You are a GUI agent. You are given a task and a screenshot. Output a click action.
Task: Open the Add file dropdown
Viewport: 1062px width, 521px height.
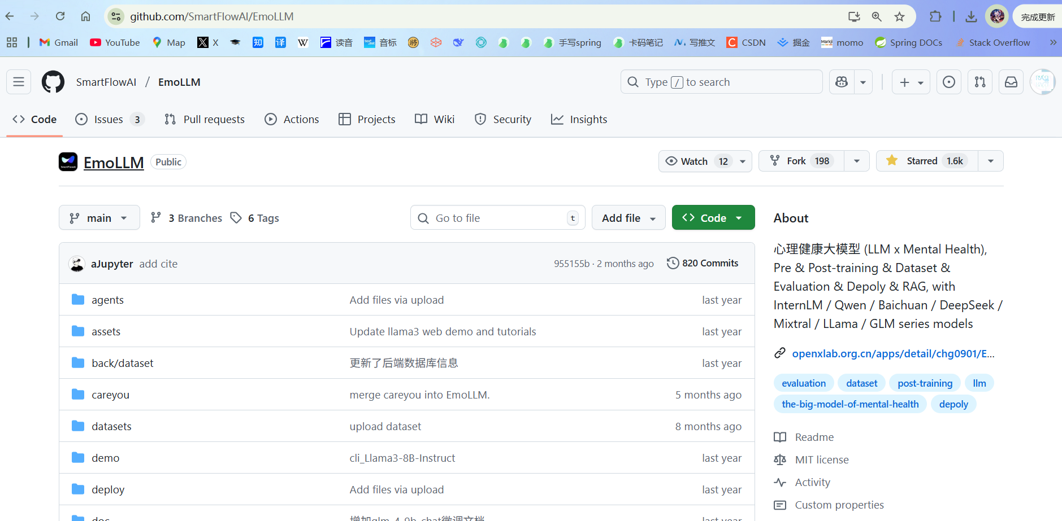628,218
